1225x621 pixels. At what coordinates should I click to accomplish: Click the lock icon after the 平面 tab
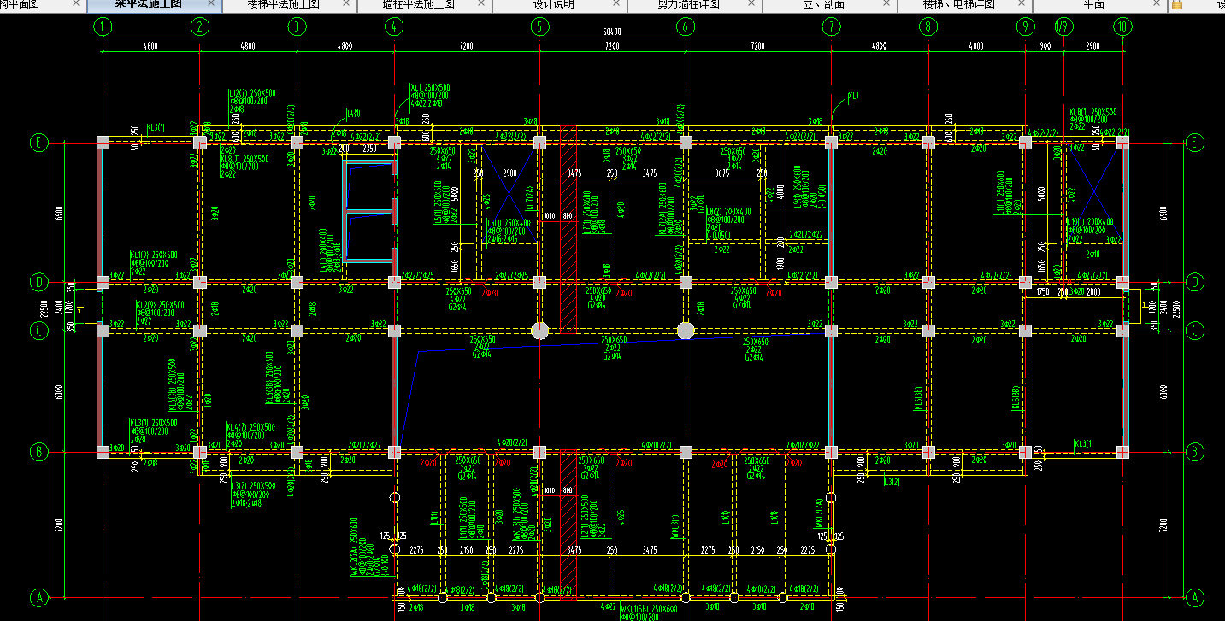[x=1177, y=4]
